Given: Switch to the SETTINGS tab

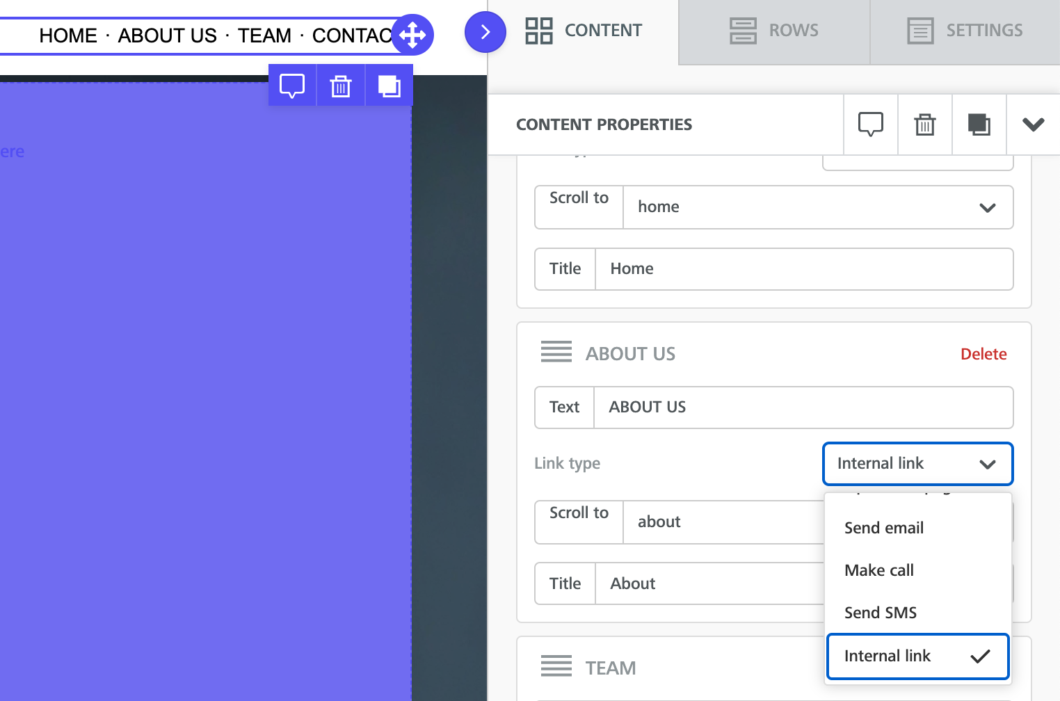Looking at the screenshot, I should 965,31.
